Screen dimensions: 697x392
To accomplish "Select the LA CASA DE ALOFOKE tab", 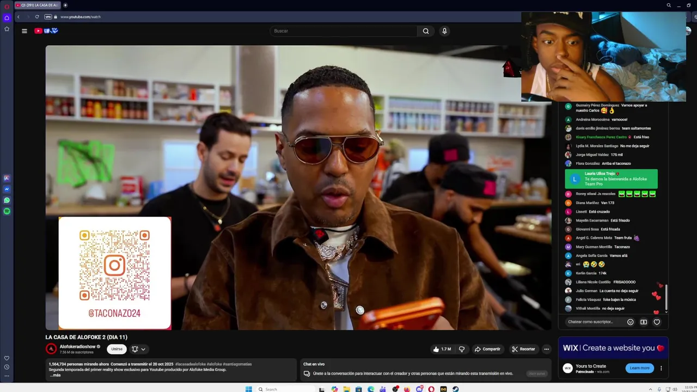I will pyautogui.click(x=37, y=5).
